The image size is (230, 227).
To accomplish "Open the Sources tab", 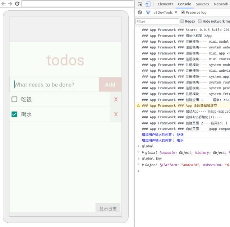I will [x=202, y=4].
